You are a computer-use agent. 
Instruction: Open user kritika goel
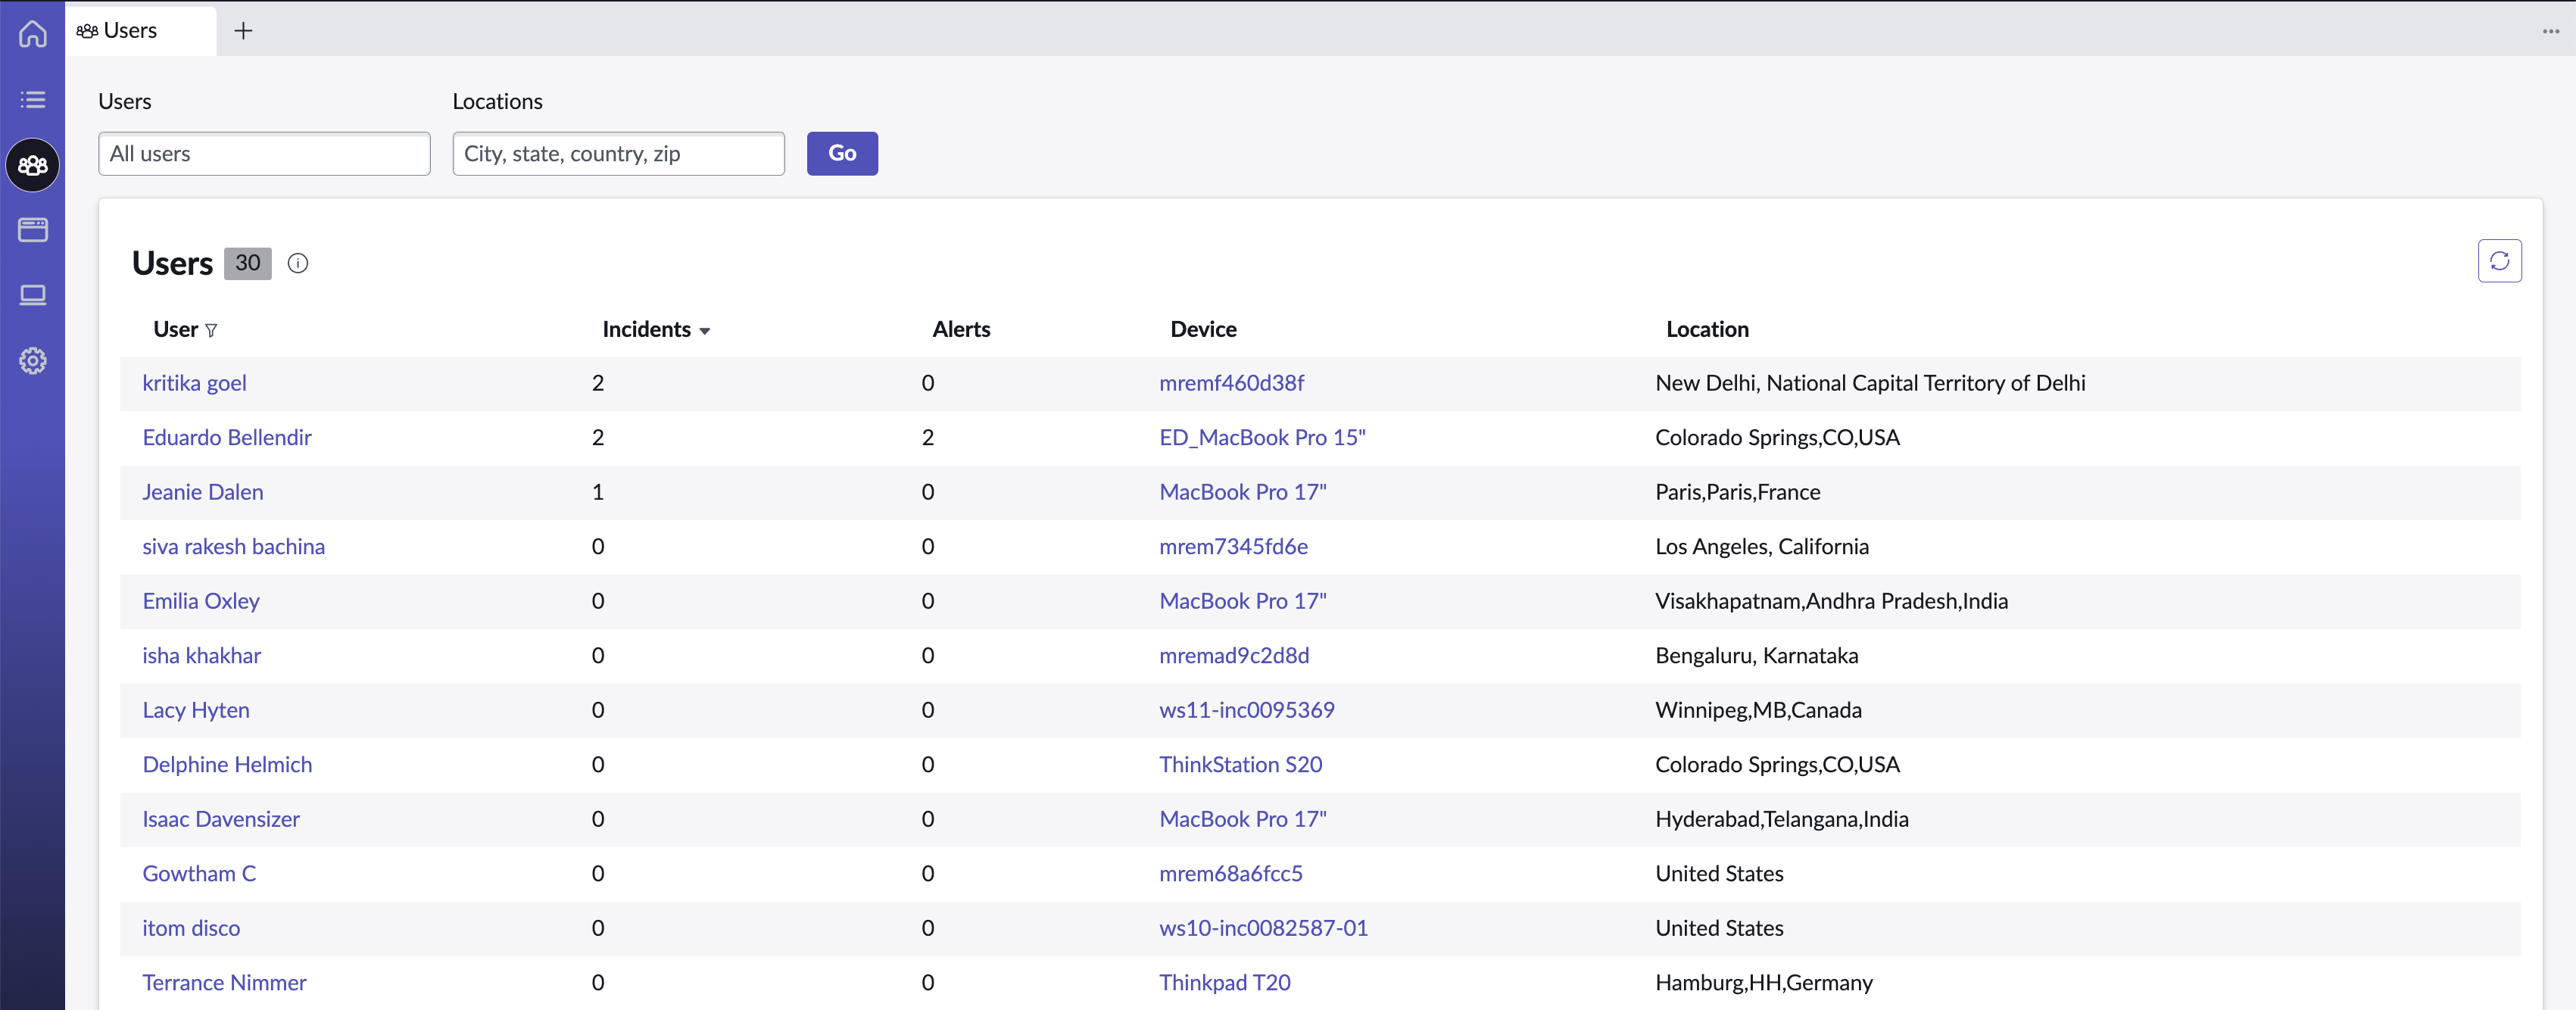(x=194, y=383)
